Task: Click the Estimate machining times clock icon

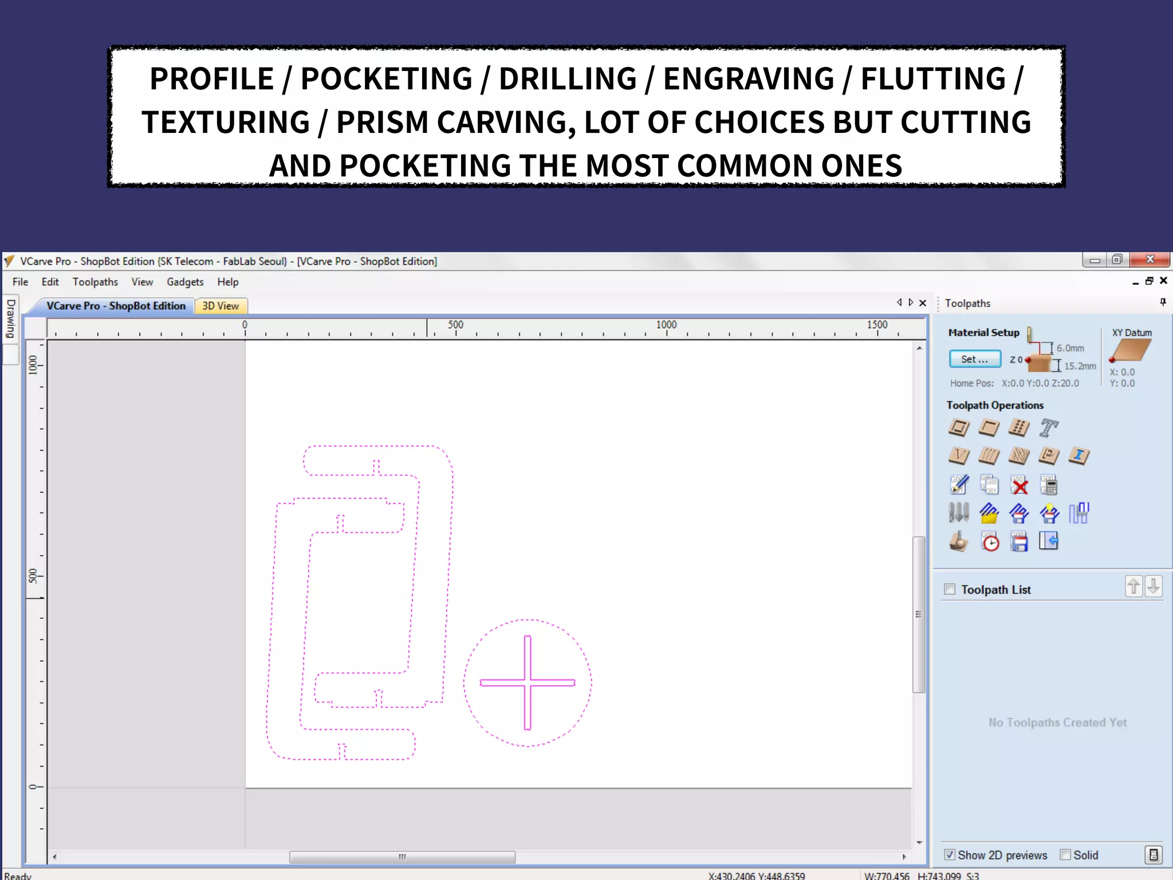Action: (x=990, y=541)
